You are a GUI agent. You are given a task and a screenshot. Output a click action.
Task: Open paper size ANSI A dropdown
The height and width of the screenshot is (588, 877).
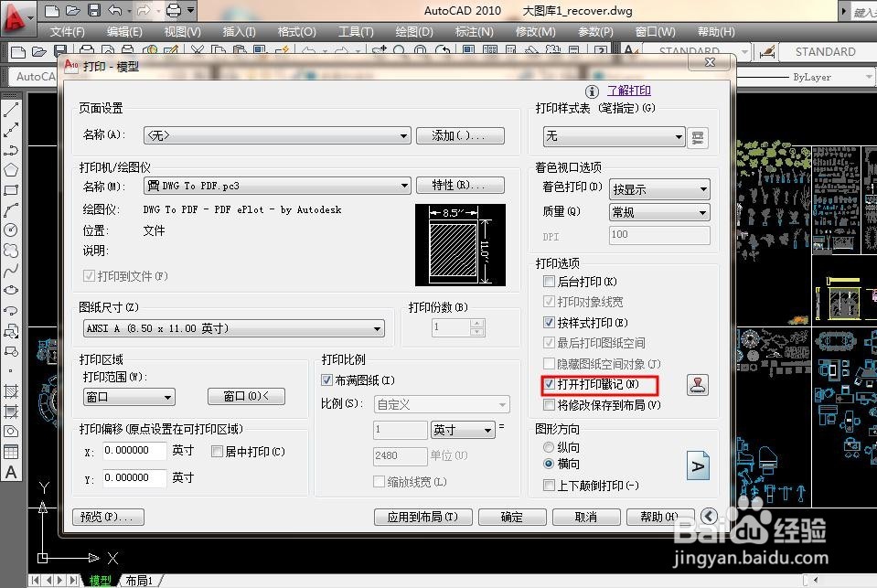(x=234, y=328)
